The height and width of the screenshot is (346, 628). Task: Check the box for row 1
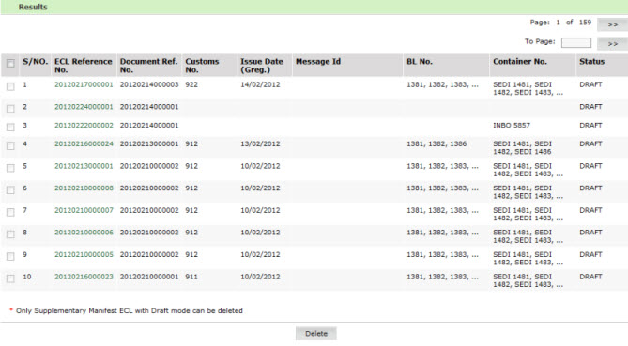point(10,86)
